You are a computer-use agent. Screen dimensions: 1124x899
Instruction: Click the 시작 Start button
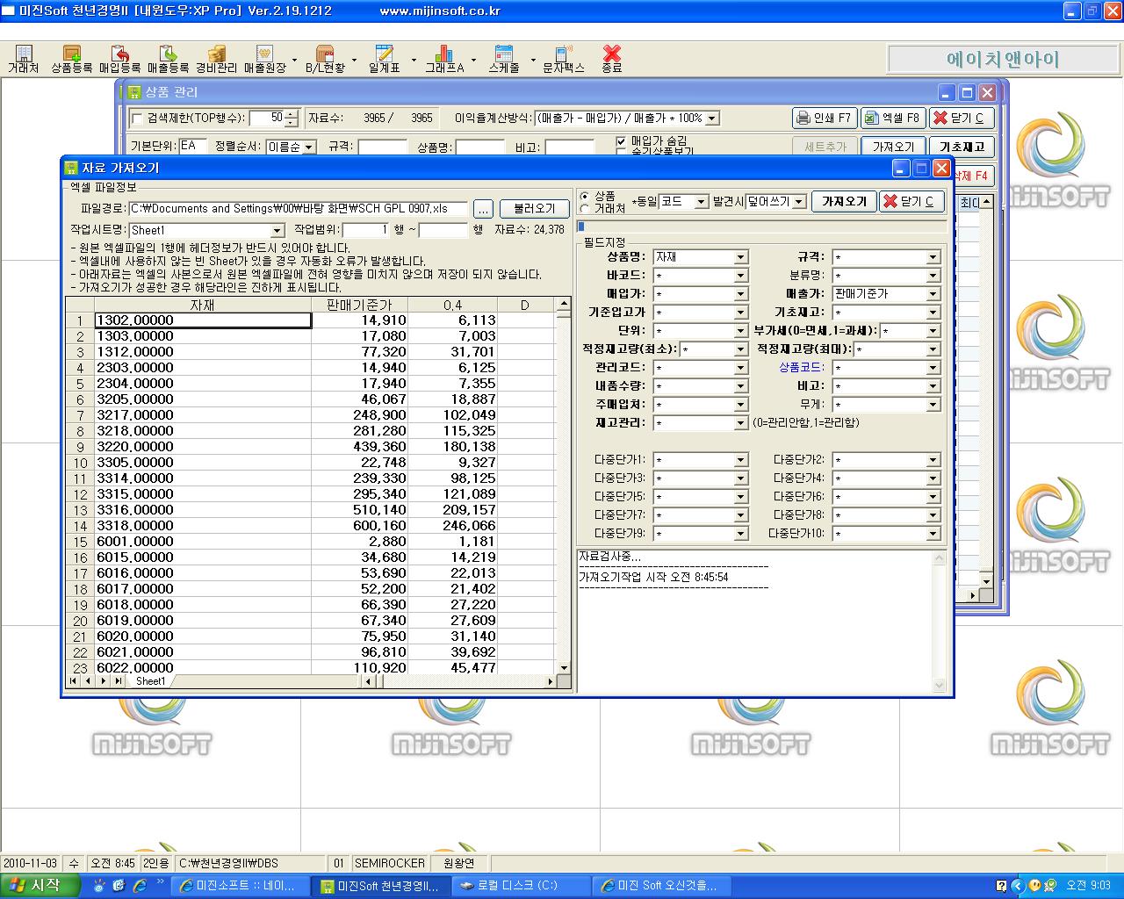(x=40, y=886)
